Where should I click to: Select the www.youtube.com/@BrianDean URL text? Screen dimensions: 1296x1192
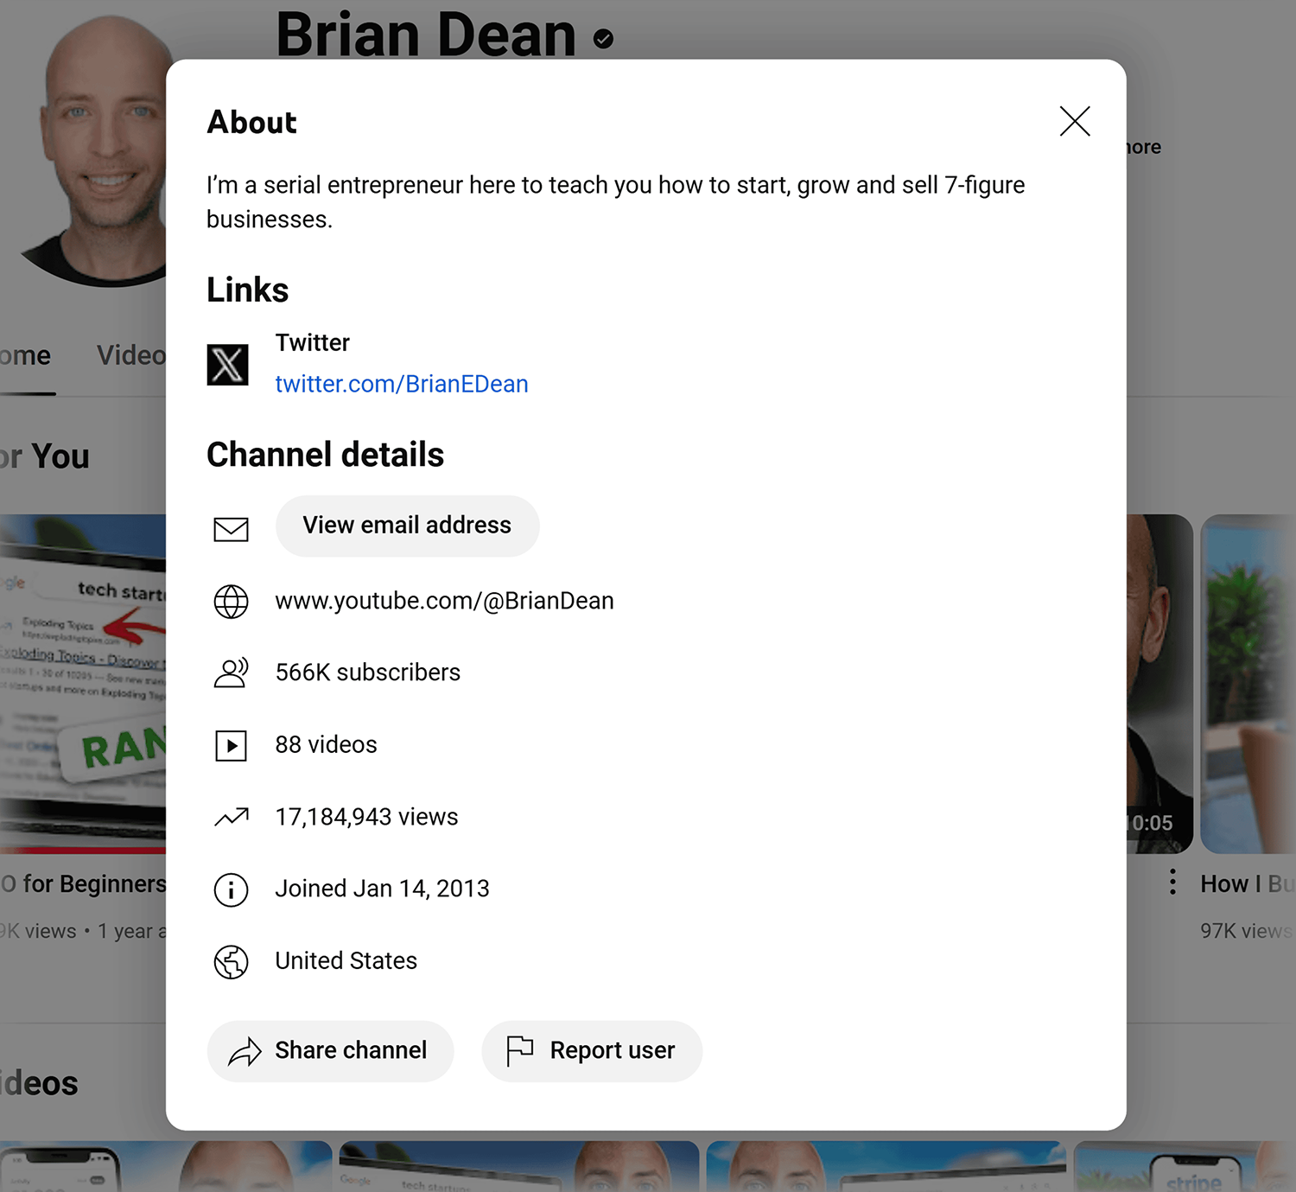(444, 601)
